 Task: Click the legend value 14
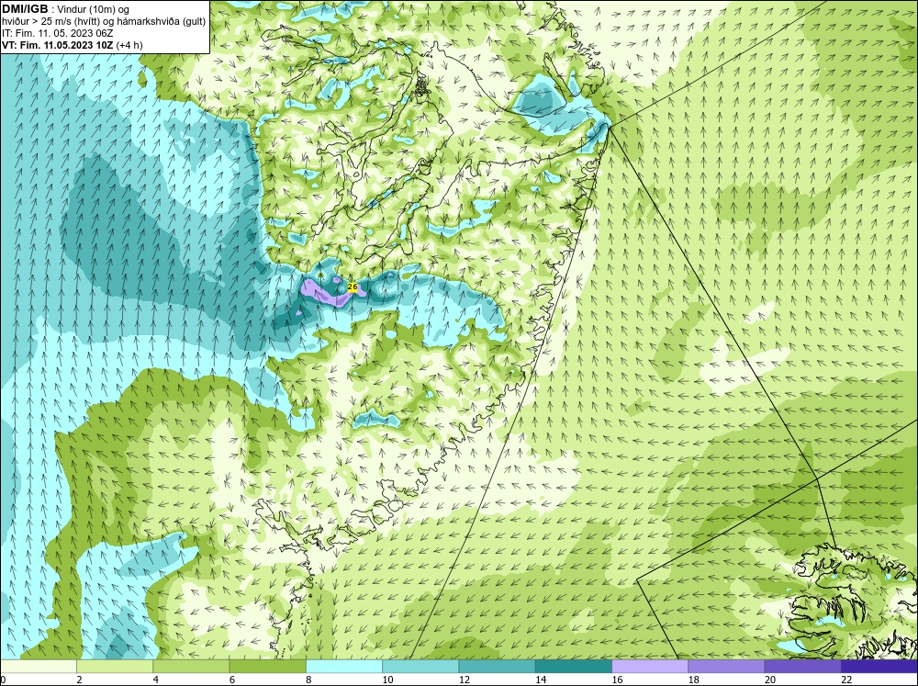541,680
